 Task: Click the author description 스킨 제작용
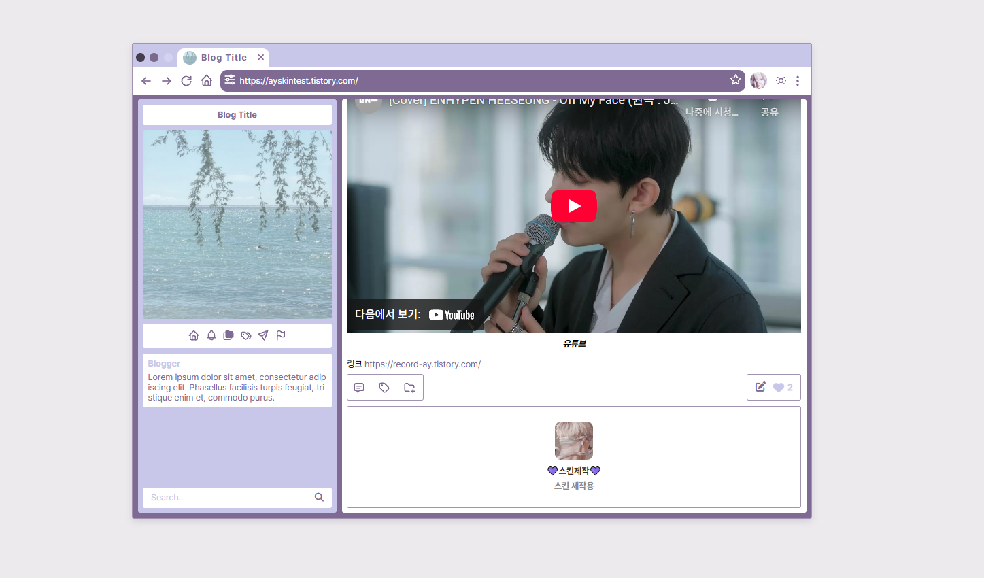tap(574, 486)
